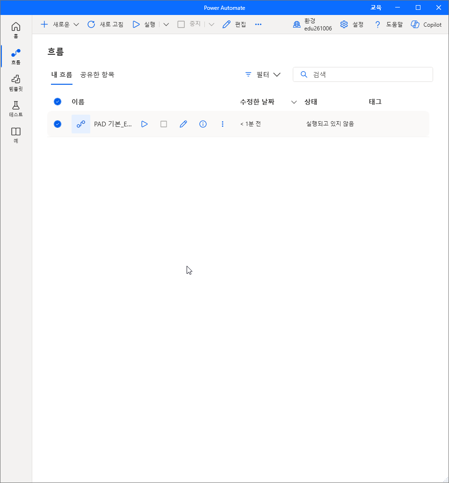Refresh the flow list (새로 고침)
This screenshot has height=483, width=449.
click(x=105, y=24)
